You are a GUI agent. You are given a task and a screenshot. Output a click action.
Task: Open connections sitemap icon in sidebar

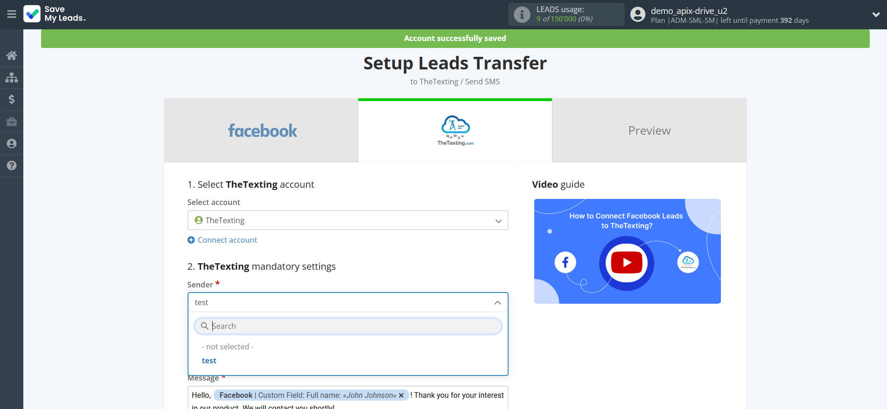point(12,77)
